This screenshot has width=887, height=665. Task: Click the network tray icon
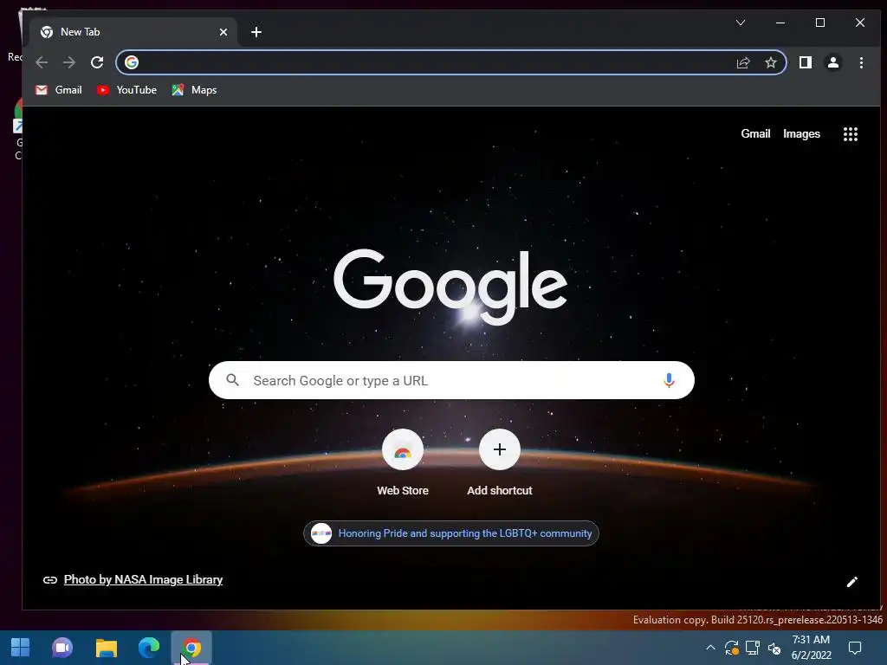pyautogui.click(x=753, y=648)
